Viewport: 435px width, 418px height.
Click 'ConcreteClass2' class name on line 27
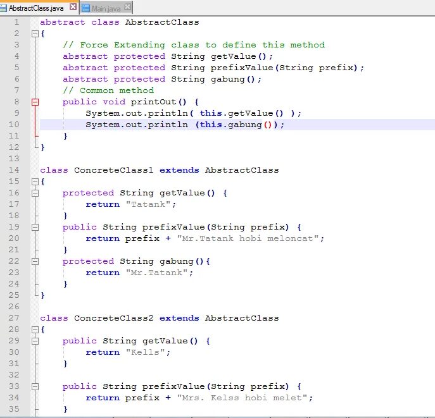tap(113, 318)
